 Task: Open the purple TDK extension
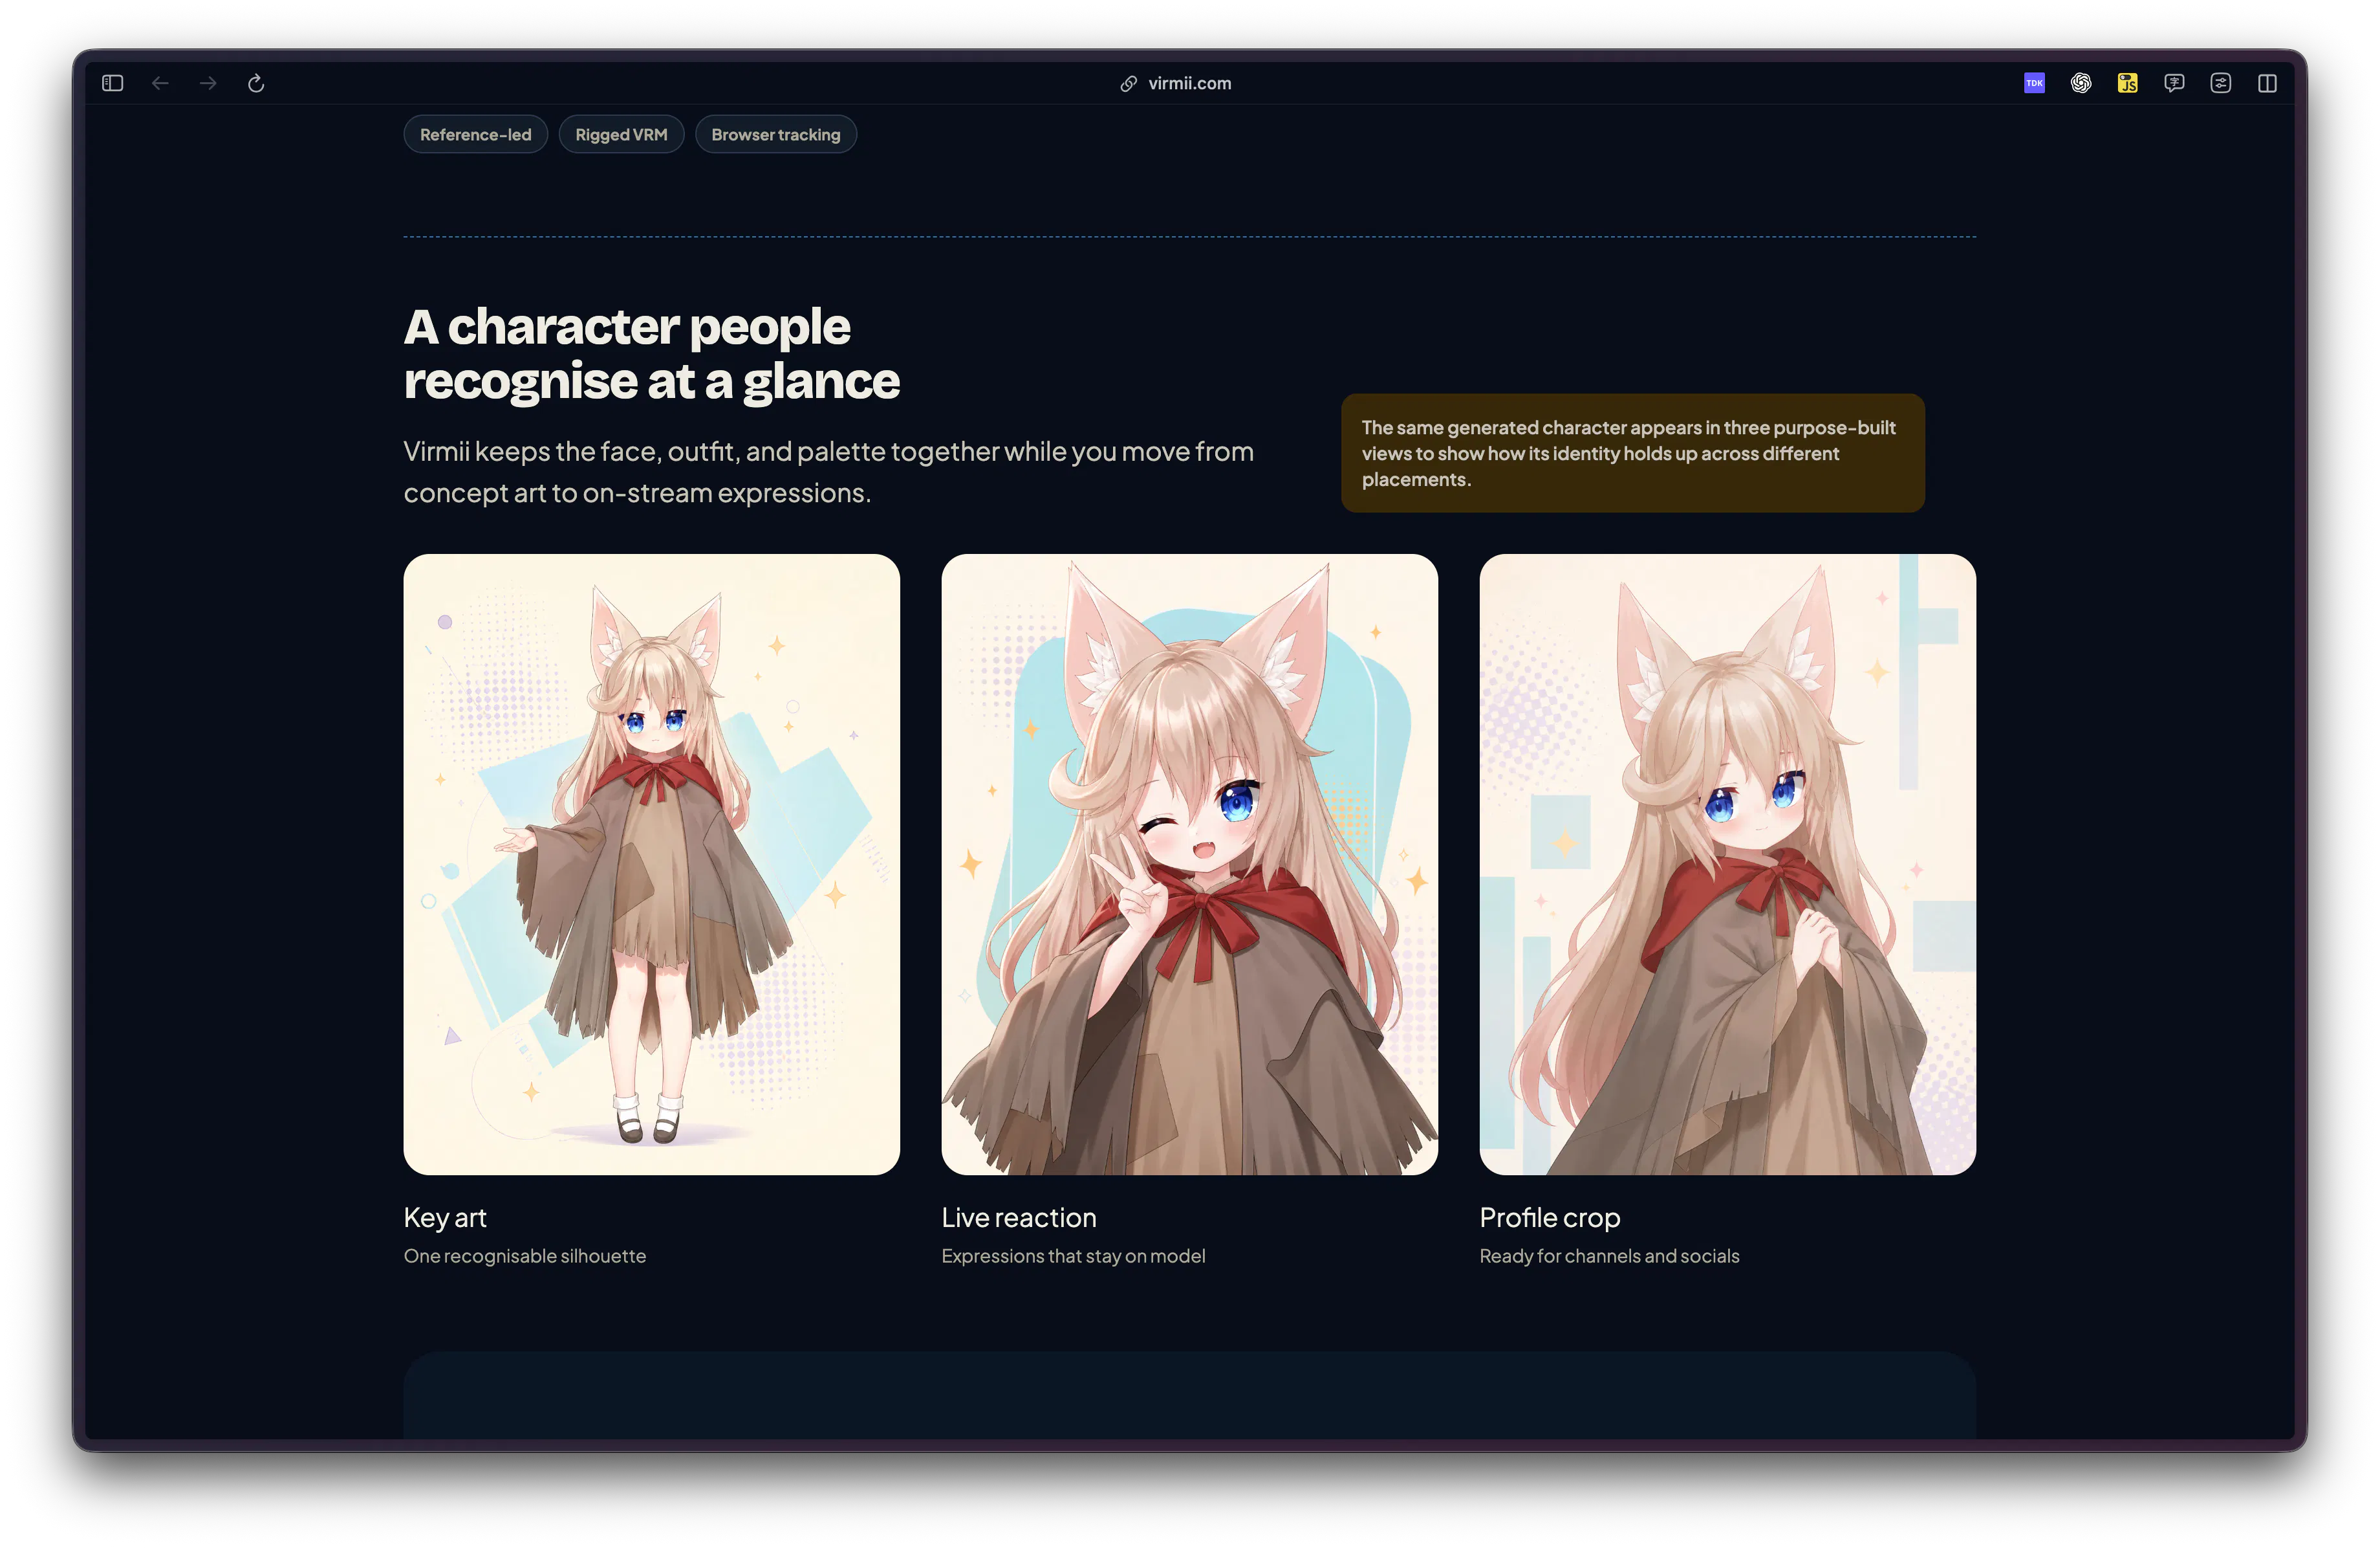[2034, 83]
